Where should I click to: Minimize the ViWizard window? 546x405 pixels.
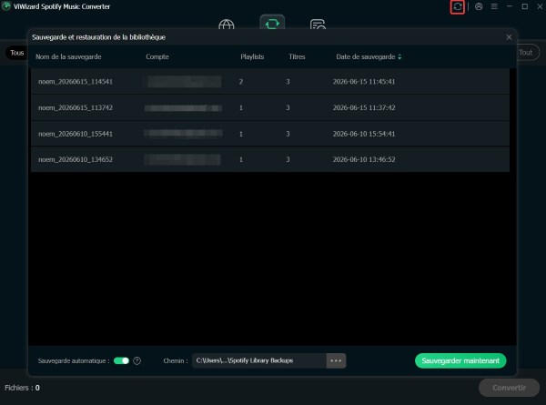(x=510, y=6)
